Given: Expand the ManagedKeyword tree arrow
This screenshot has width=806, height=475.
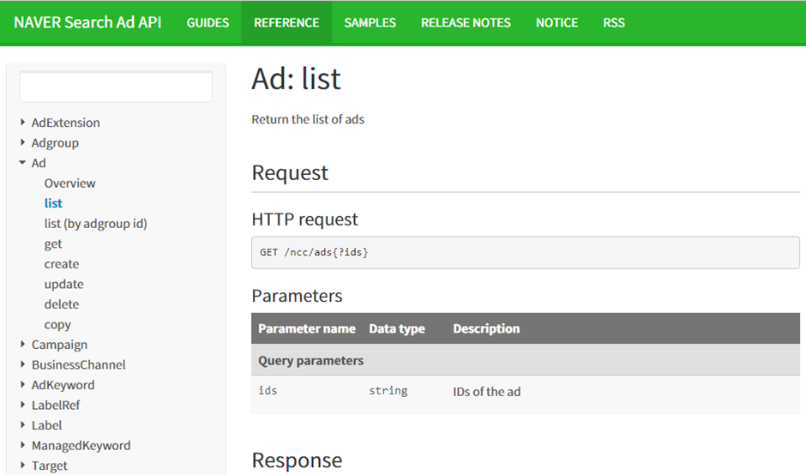Looking at the screenshot, I should point(23,446).
